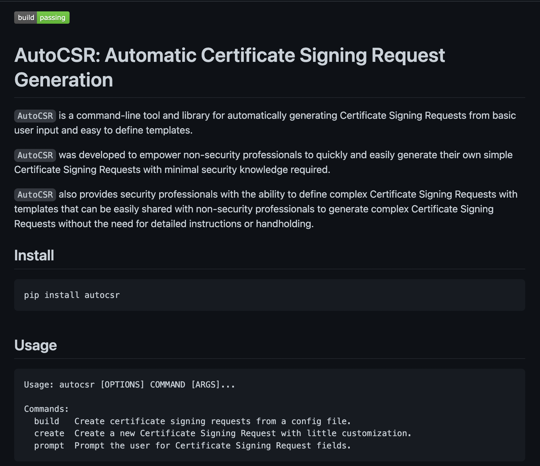The height and width of the screenshot is (466, 540).
Task: Click the green passing status label
Action: click(53, 18)
